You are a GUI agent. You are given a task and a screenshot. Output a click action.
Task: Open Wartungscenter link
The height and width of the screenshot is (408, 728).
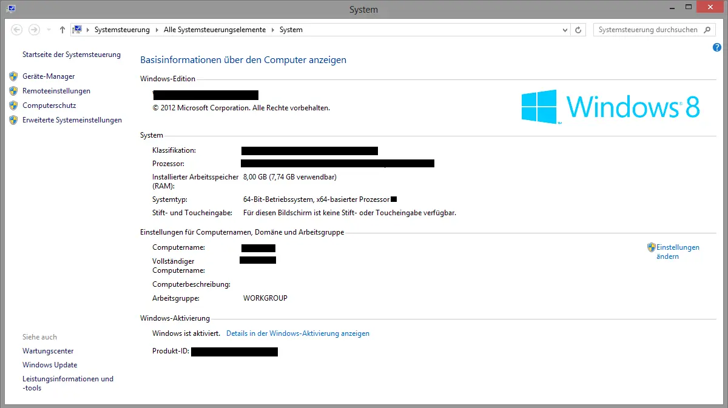point(48,351)
